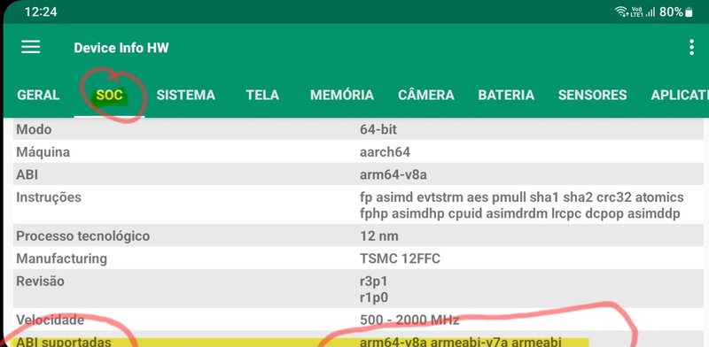Switch to the GERAL tab

point(38,95)
